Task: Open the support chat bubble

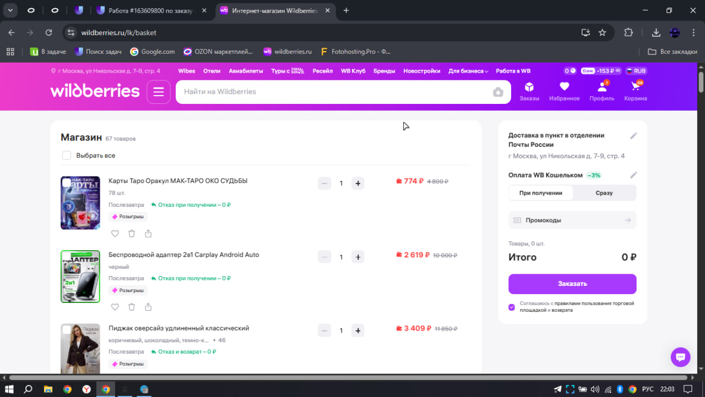Action: click(x=680, y=357)
